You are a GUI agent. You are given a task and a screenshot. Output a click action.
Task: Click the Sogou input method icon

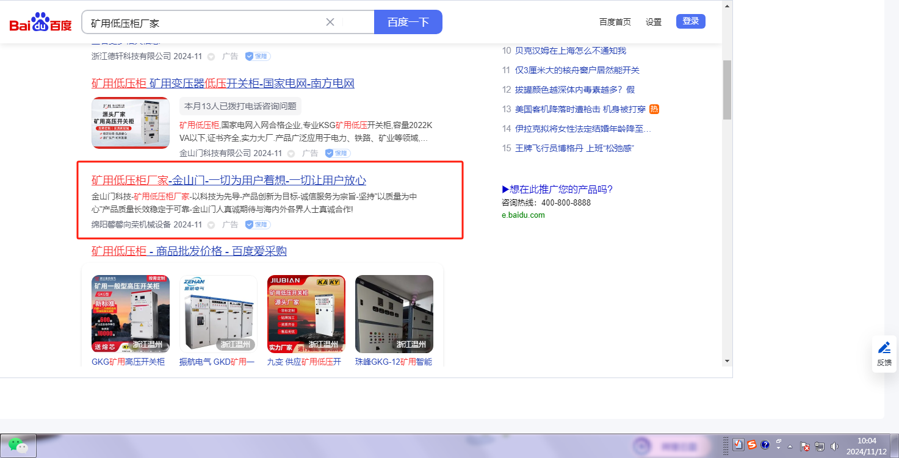[751, 445]
